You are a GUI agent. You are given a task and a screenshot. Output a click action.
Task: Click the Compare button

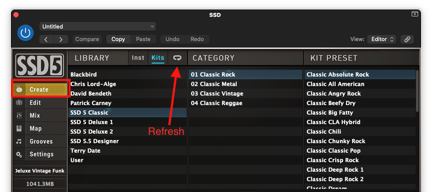(x=87, y=39)
